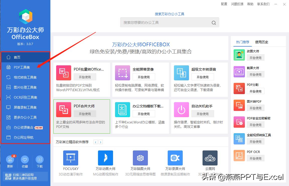This screenshot has height=186, width=289.
Task: Open the 云展网 cloud exhibition icon
Action: click(210, 158)
